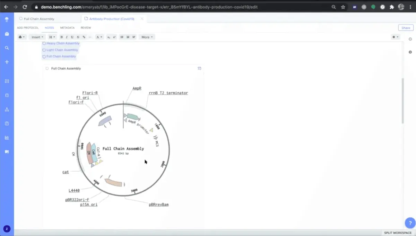Open the user avatar Z in sidebar
Screen dimensions: 416x236
(x=7, y=228)
